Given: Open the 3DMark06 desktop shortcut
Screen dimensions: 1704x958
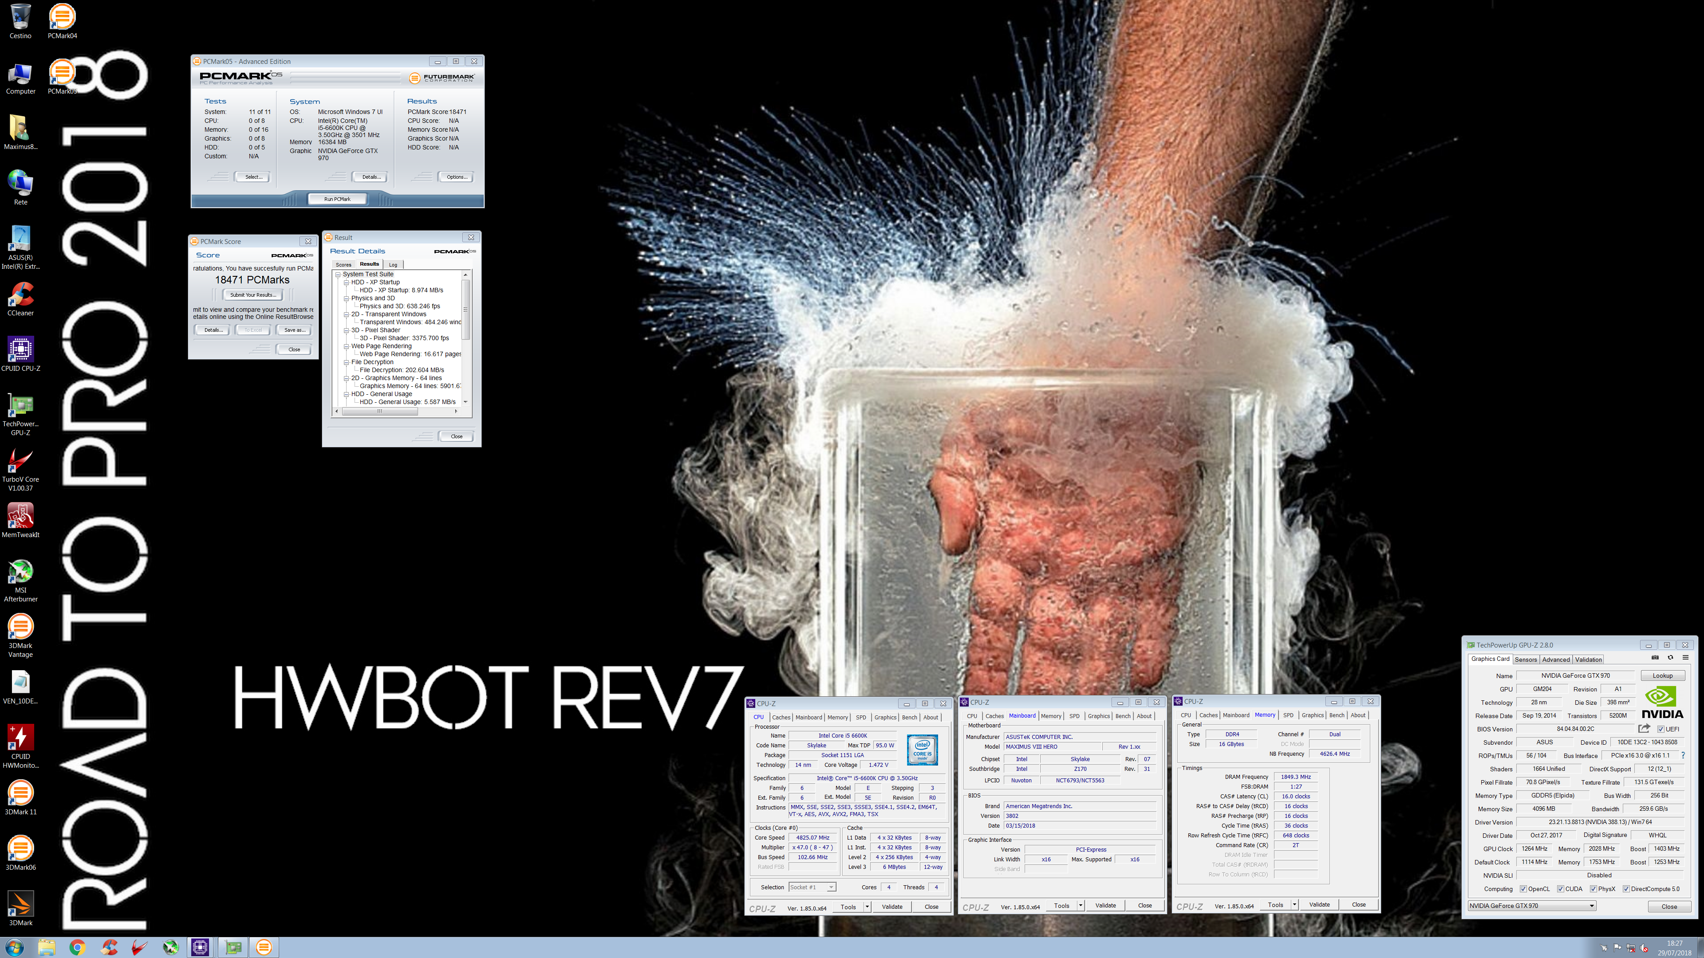Looking at the screenshot, I should coord(20,853).
